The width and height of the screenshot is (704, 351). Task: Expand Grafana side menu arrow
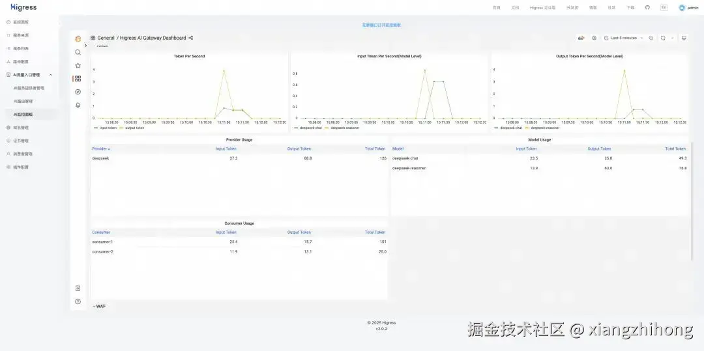[x=86, y=46]
